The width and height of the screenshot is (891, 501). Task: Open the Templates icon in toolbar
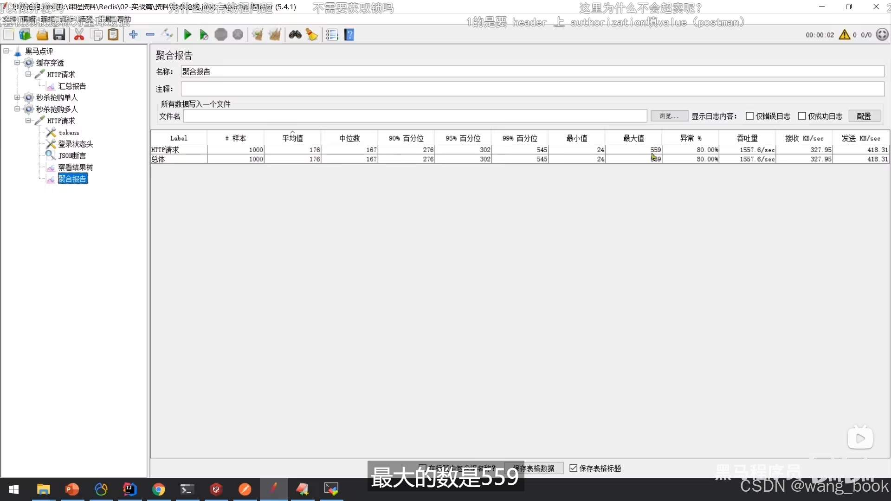tap(25, 35)
